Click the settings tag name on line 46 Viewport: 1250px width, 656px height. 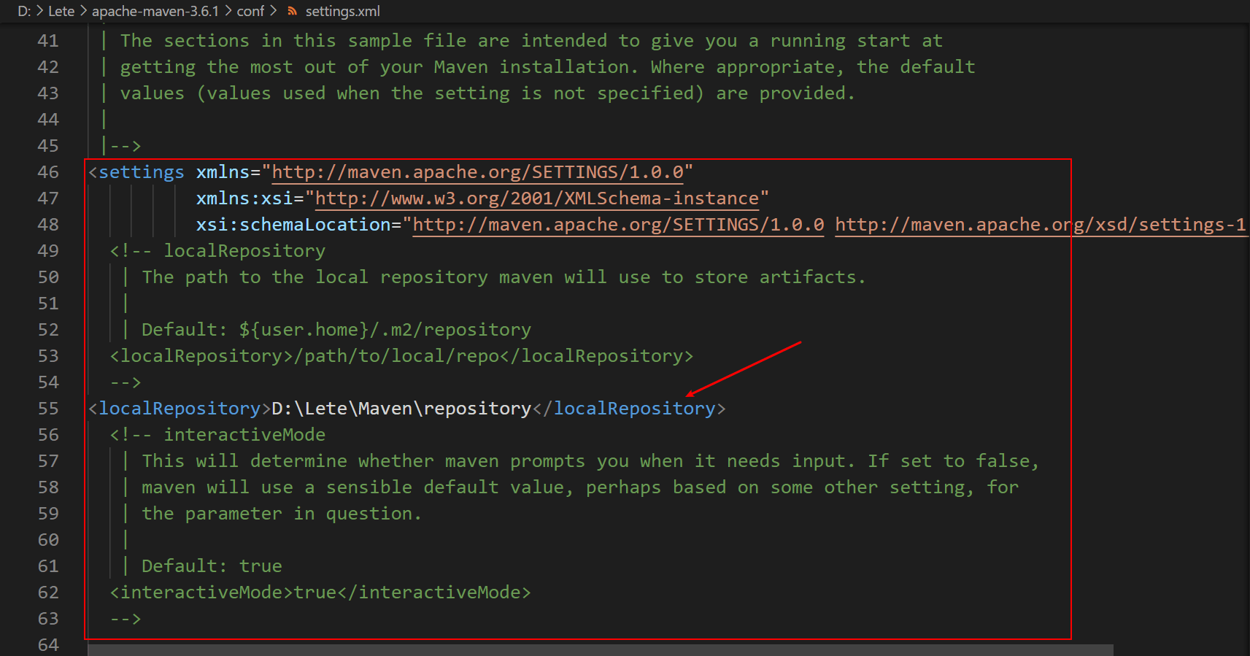pyautogui.click(x=142, y=172)
